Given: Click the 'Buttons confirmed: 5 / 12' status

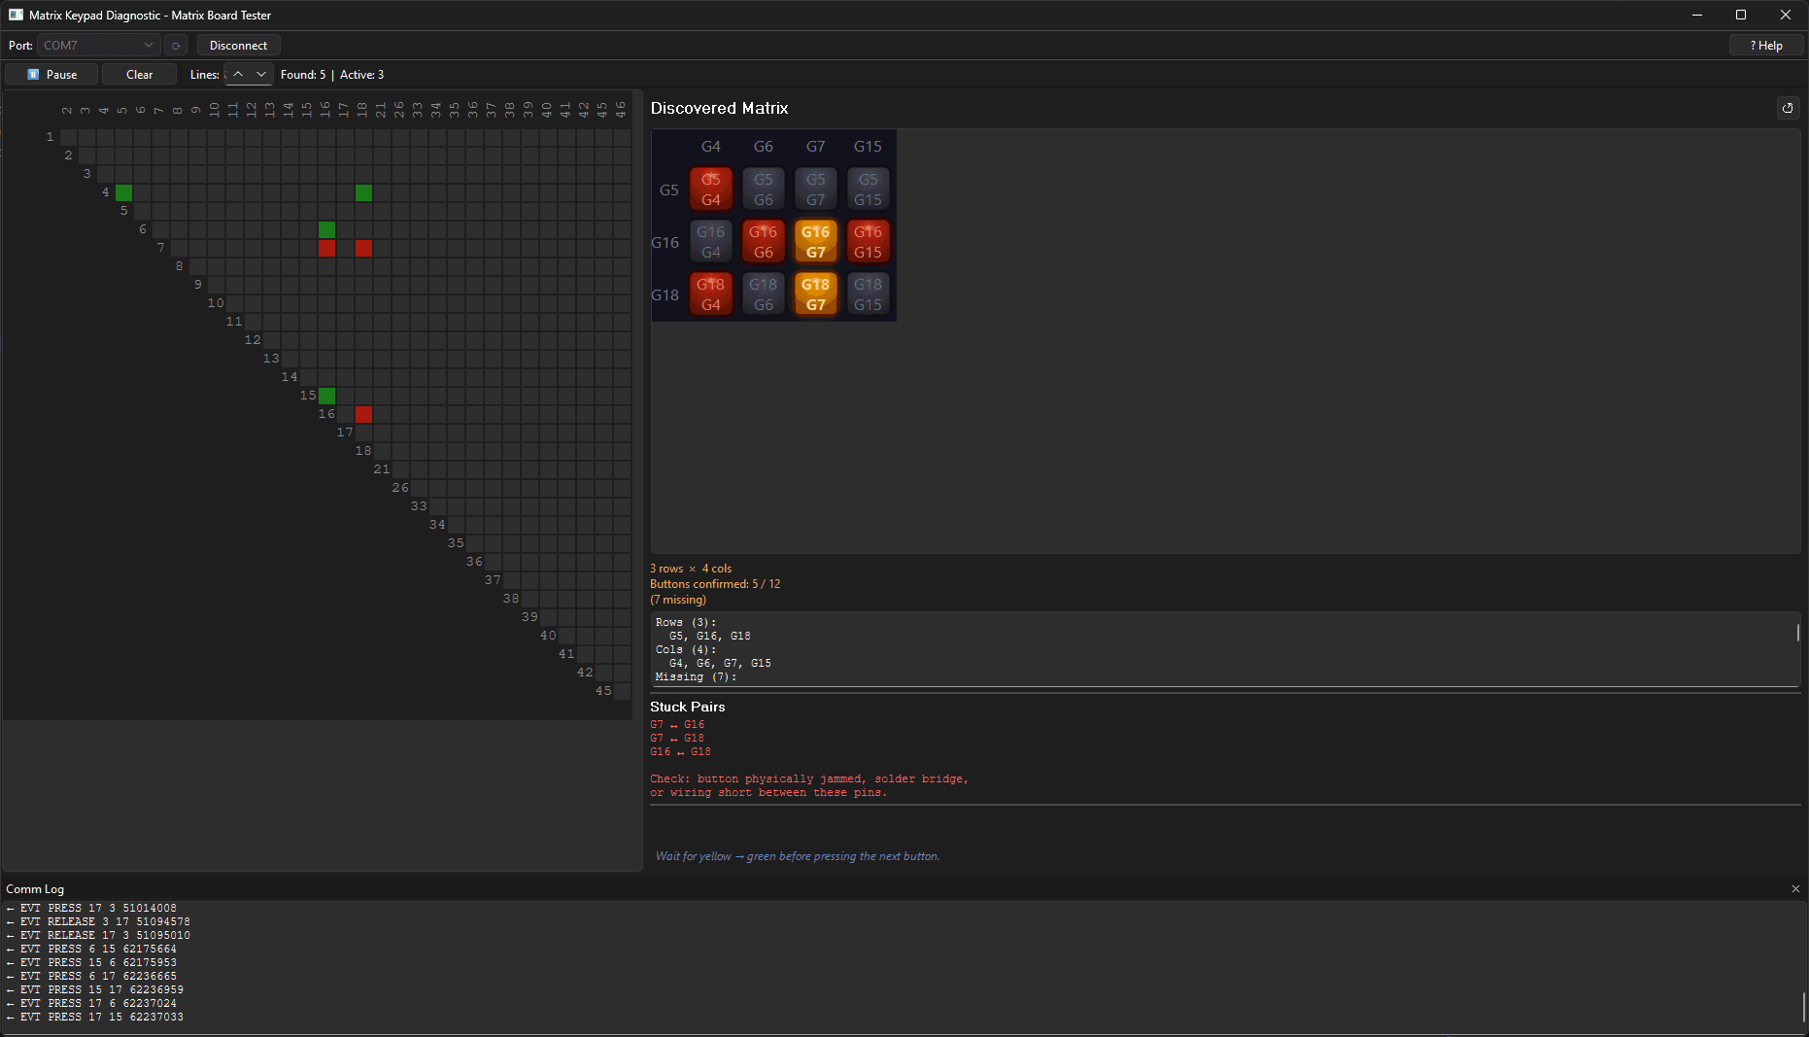Looking at the screenshot, I should (715, 584).
